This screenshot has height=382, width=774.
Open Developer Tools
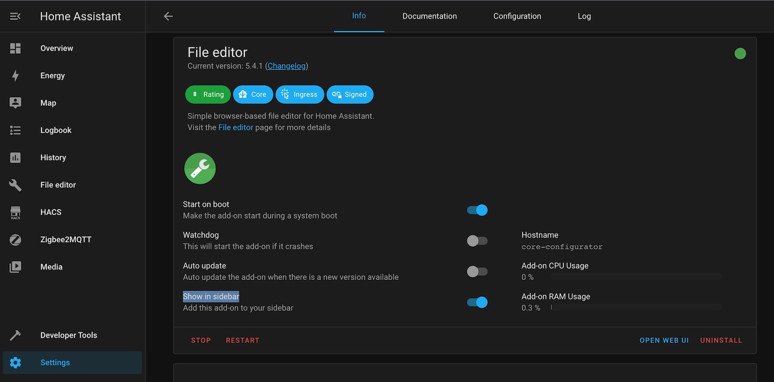(x=68, y=335)
